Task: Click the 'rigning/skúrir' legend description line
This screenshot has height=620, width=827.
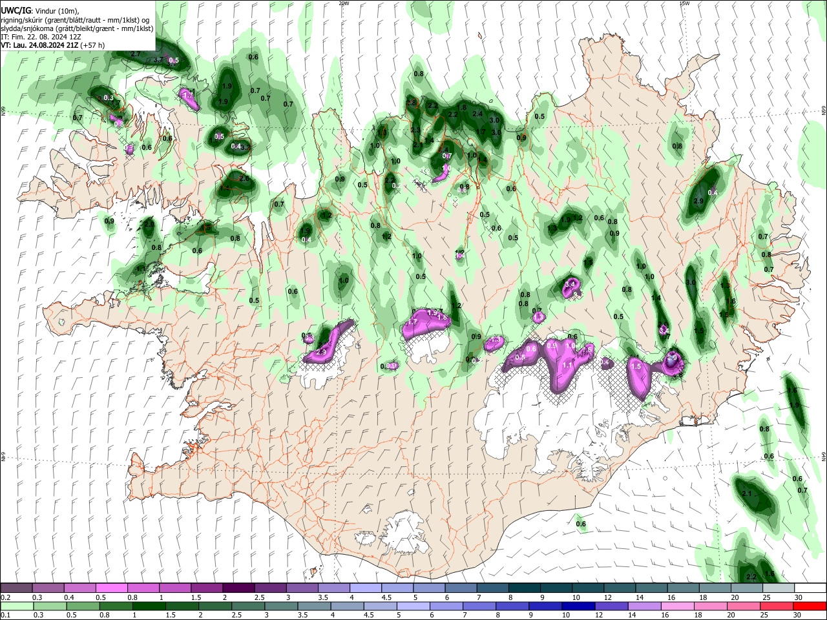Action: pos(75,20)
